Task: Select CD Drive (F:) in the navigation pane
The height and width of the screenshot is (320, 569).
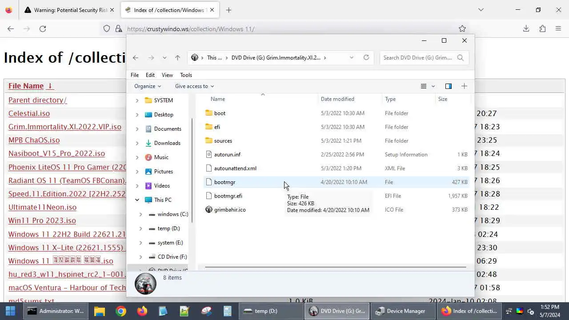Action: (x=172, y=257)
